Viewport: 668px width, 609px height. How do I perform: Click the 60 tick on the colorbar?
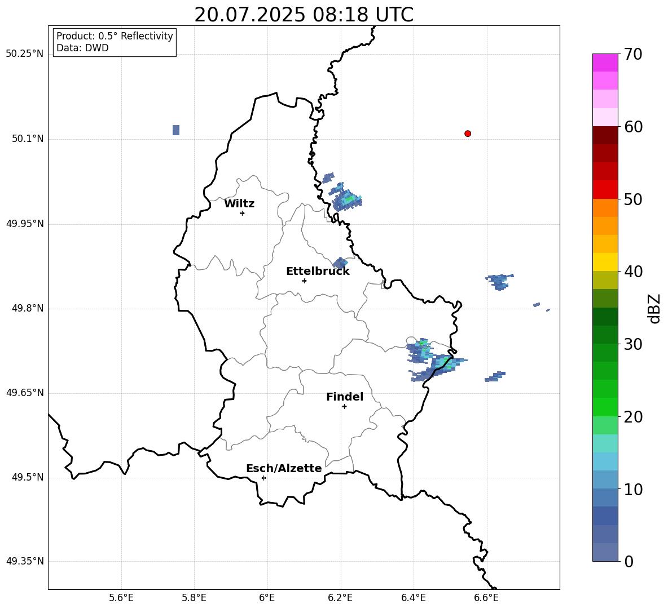click(x=632, y=127)
